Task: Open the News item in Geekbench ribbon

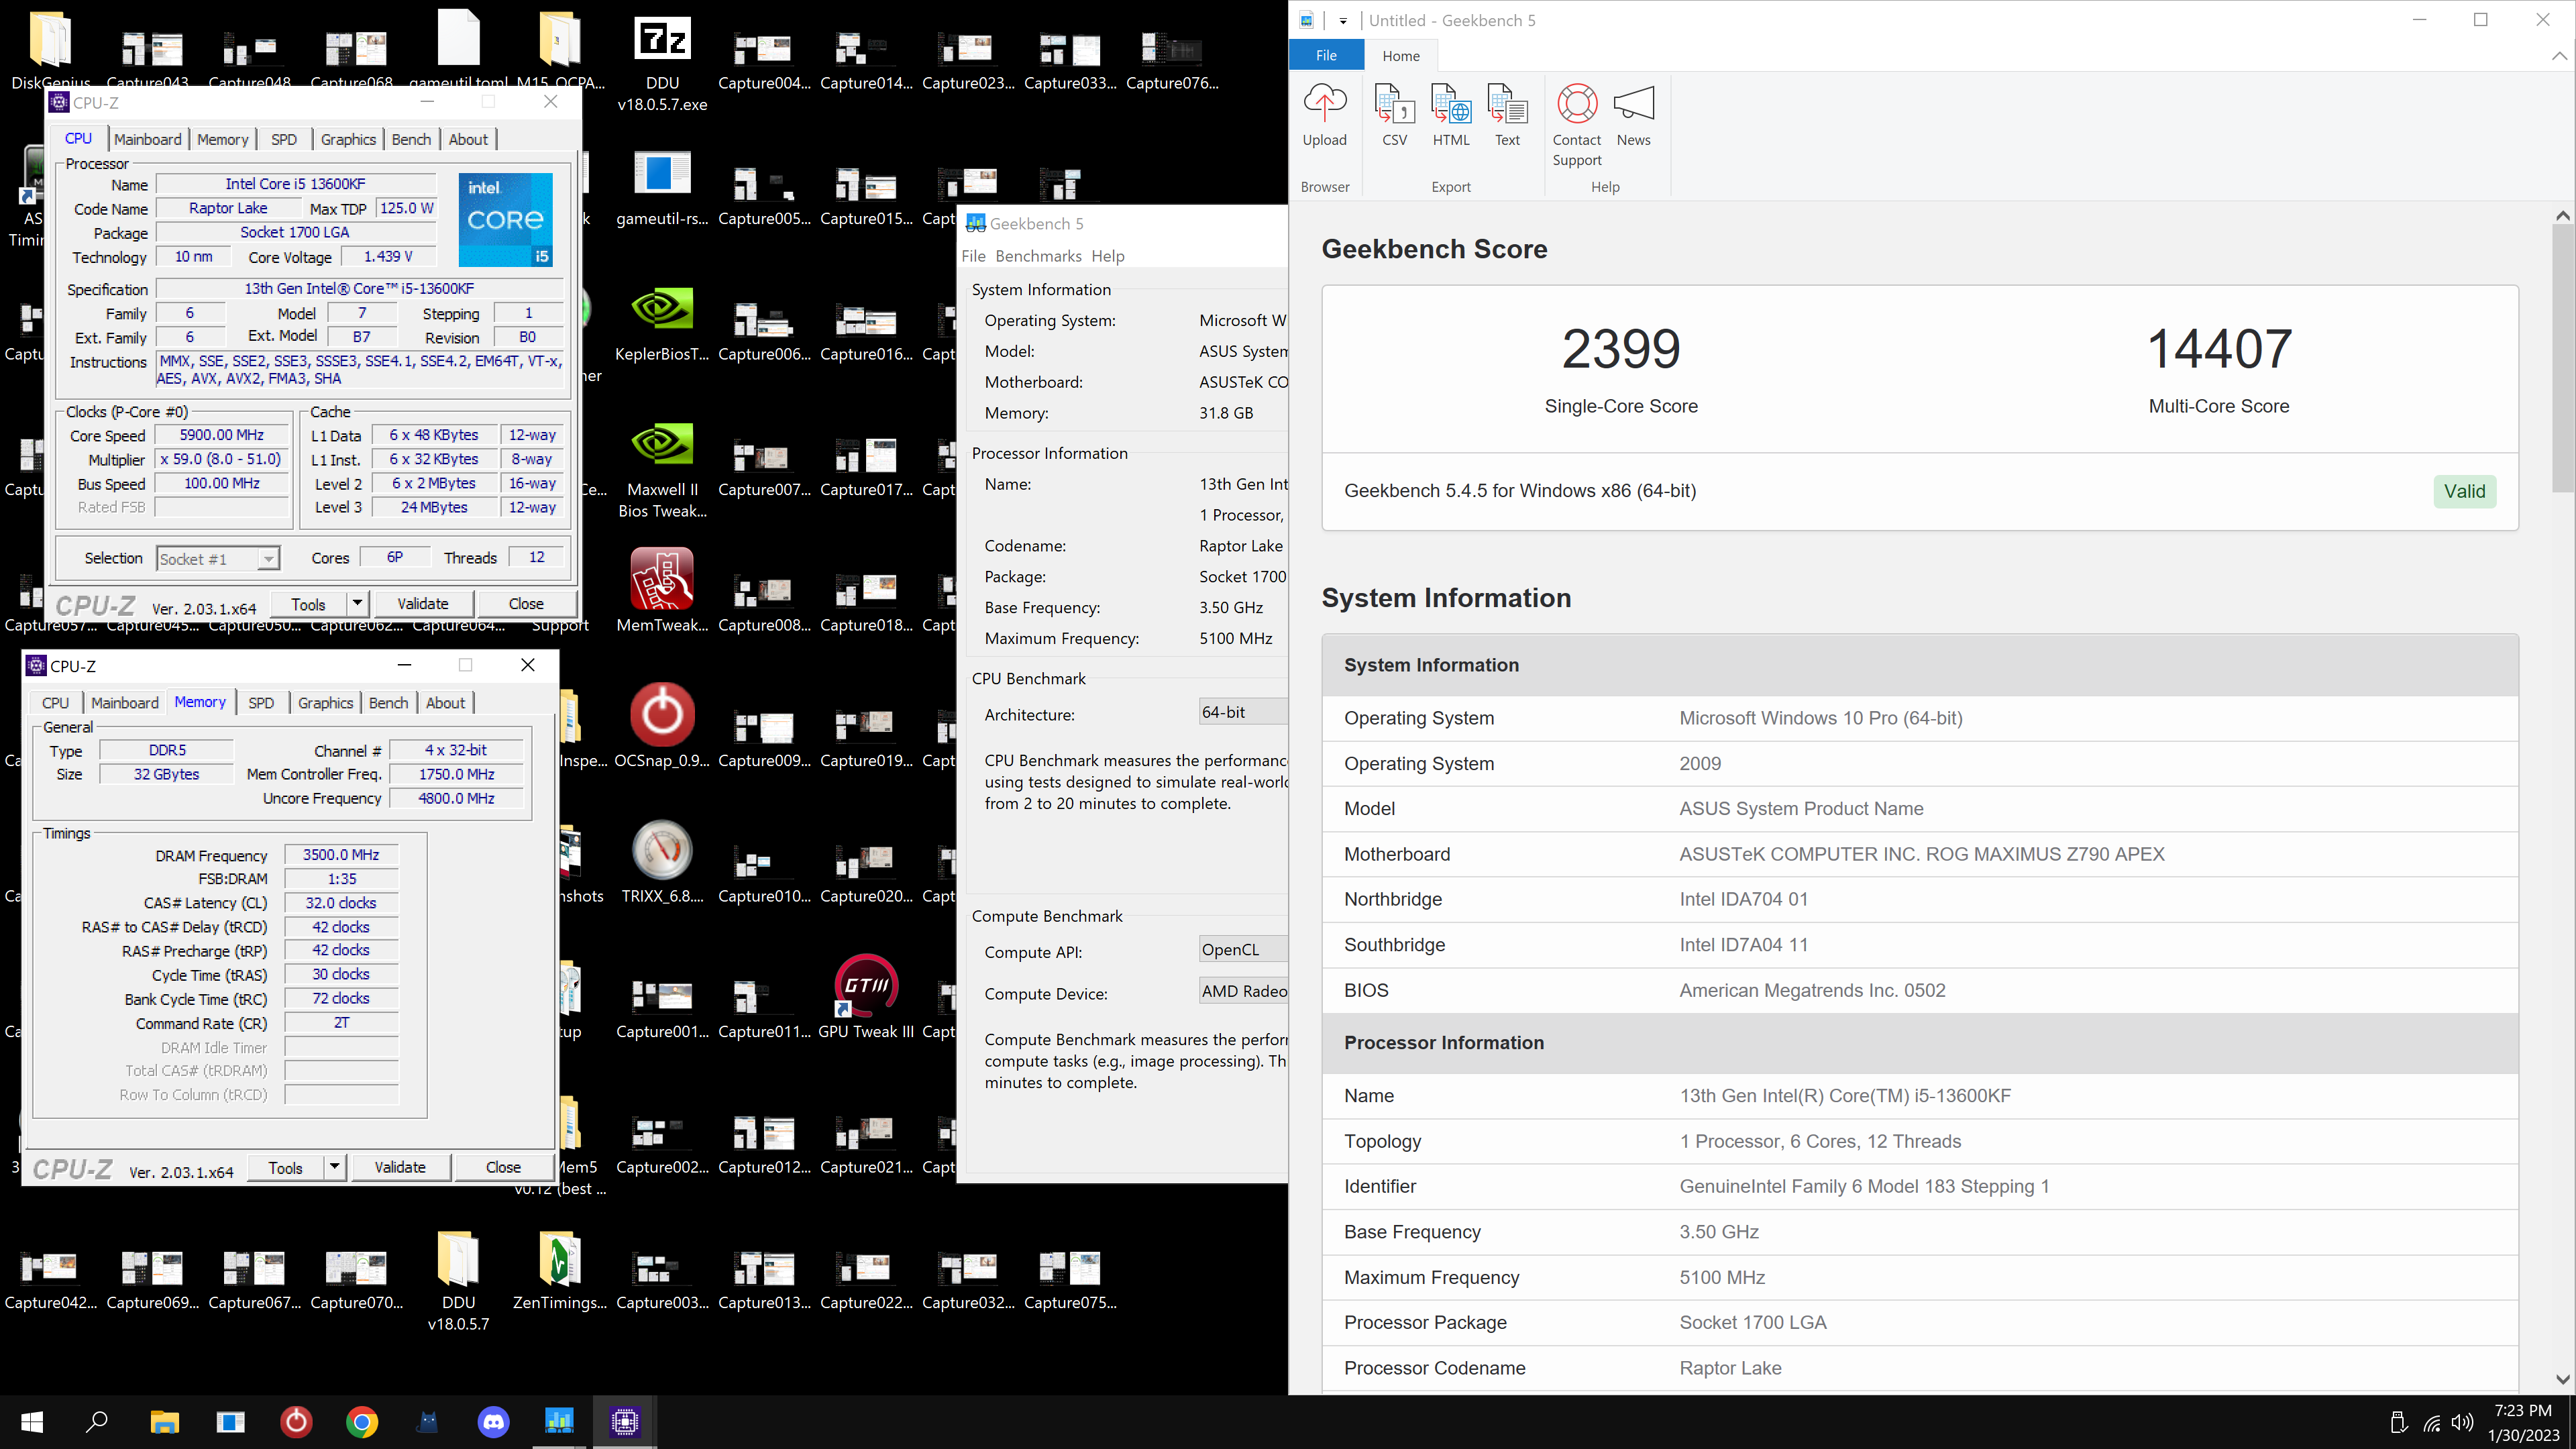Action: click(1633, 116)
